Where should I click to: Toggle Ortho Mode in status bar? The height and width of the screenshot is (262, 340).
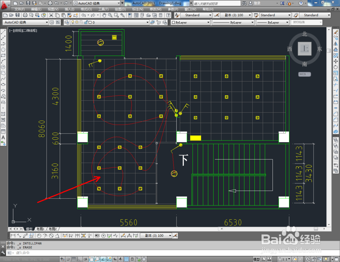pyautogui.click(x=80, y=259)
